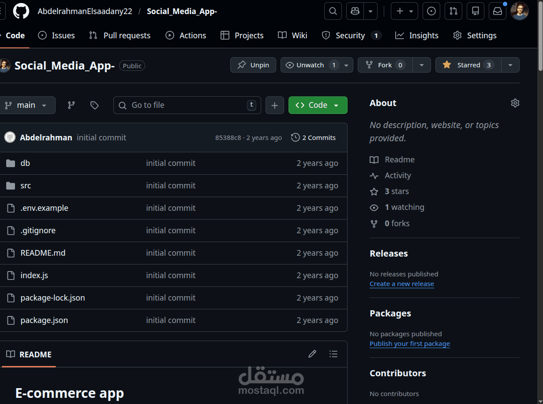543x404 pixels.
Task: Toggle the Starred button
Action: pyautogui.click(x=468, y=65)
